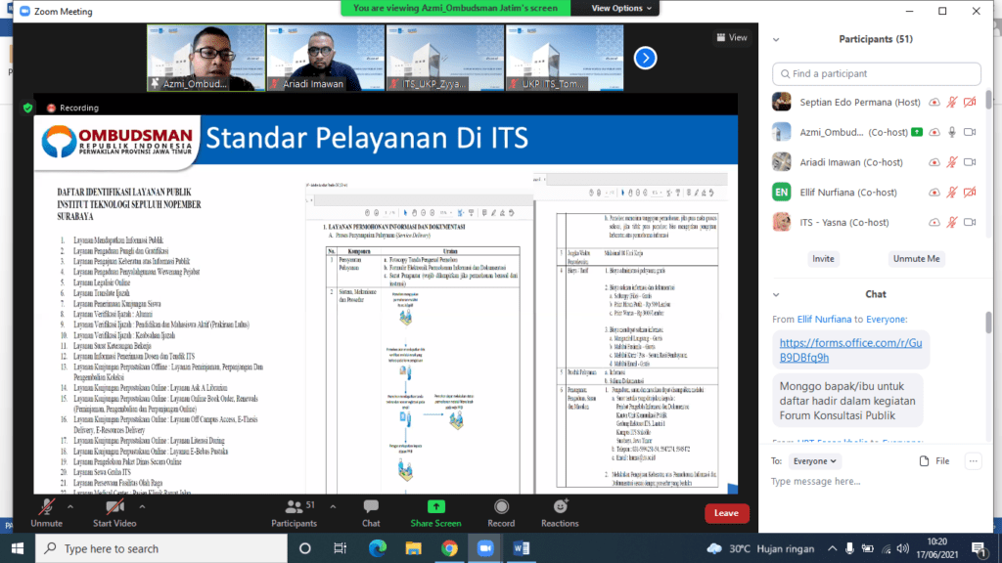Start recording with the Record button
Viewport: 1002px width, 563px height.
(501, 513)
